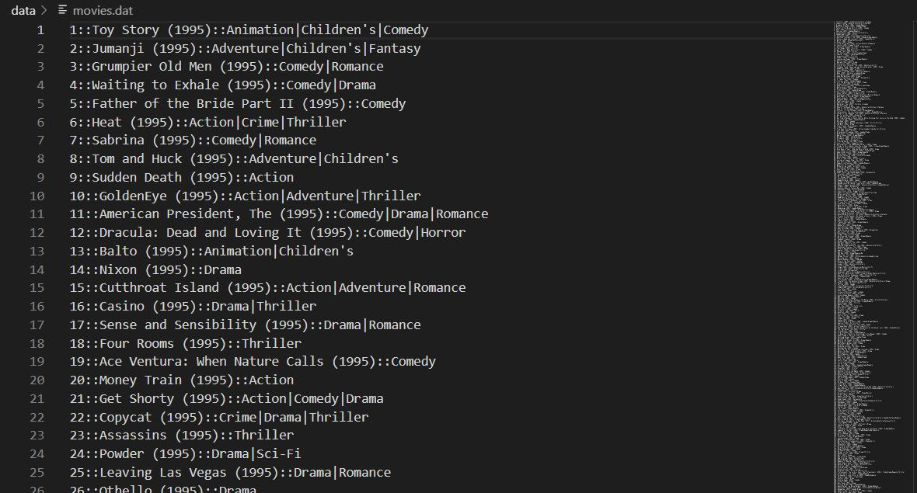Click the 'Sabrina (1995)' line
Screen dimensions: 917x493
coord(193,141)
